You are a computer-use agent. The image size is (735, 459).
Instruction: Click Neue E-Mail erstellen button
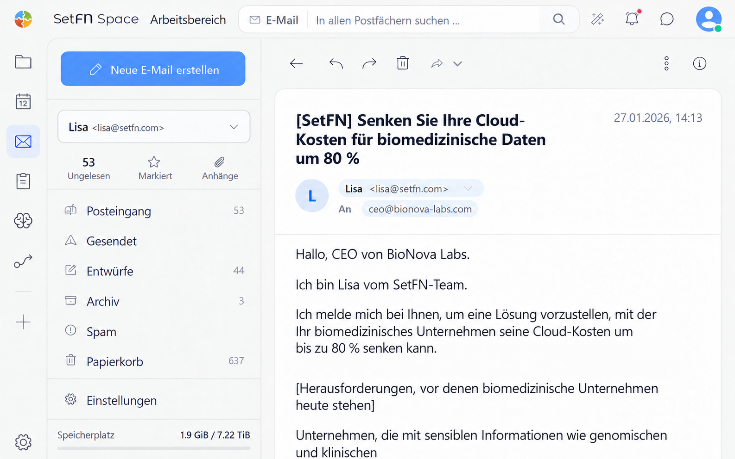(x=153, y=68)
